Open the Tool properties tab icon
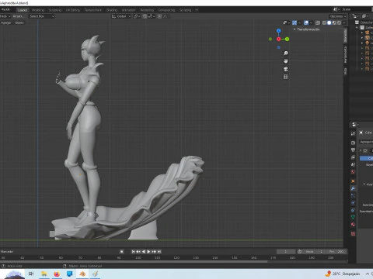 [353, 133]
